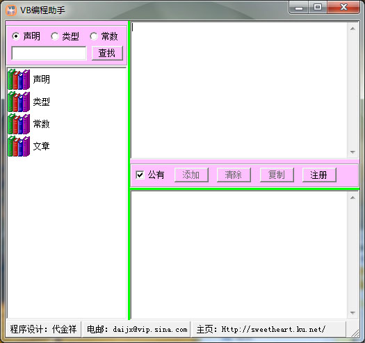
Task: Open the 常数 bookshelf icon
Action: (19, 124)
